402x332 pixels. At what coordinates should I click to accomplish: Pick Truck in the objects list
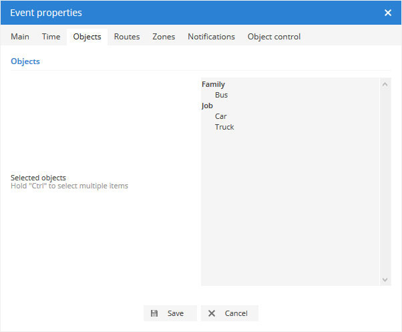(x=224, y=127)
